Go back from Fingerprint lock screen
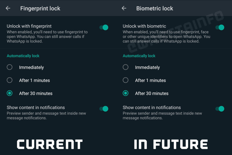Screen dimensions: 232x155 tap(8, 8)
